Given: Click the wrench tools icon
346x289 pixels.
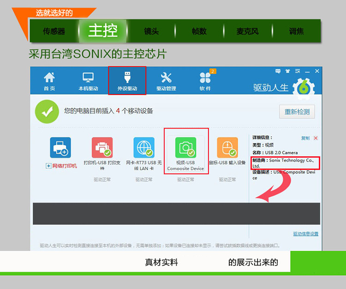Looking at the screenshot, I should coord(166,77).
